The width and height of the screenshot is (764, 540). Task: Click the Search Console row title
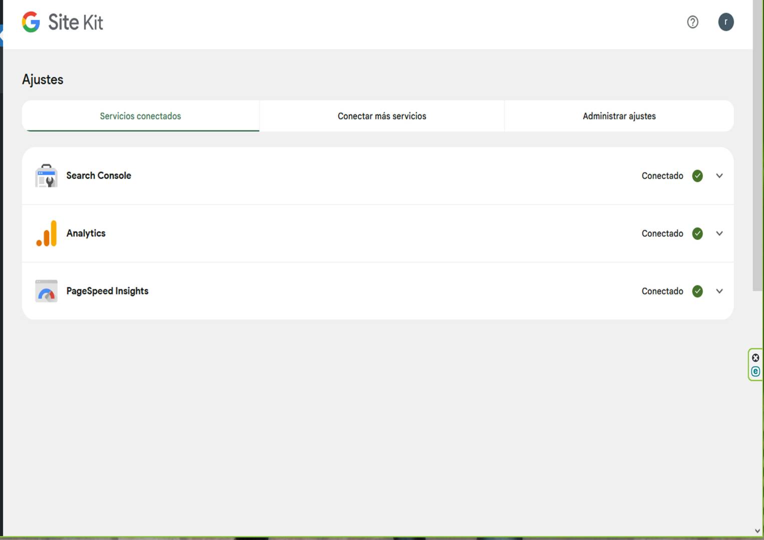click(x=99, y=175)
